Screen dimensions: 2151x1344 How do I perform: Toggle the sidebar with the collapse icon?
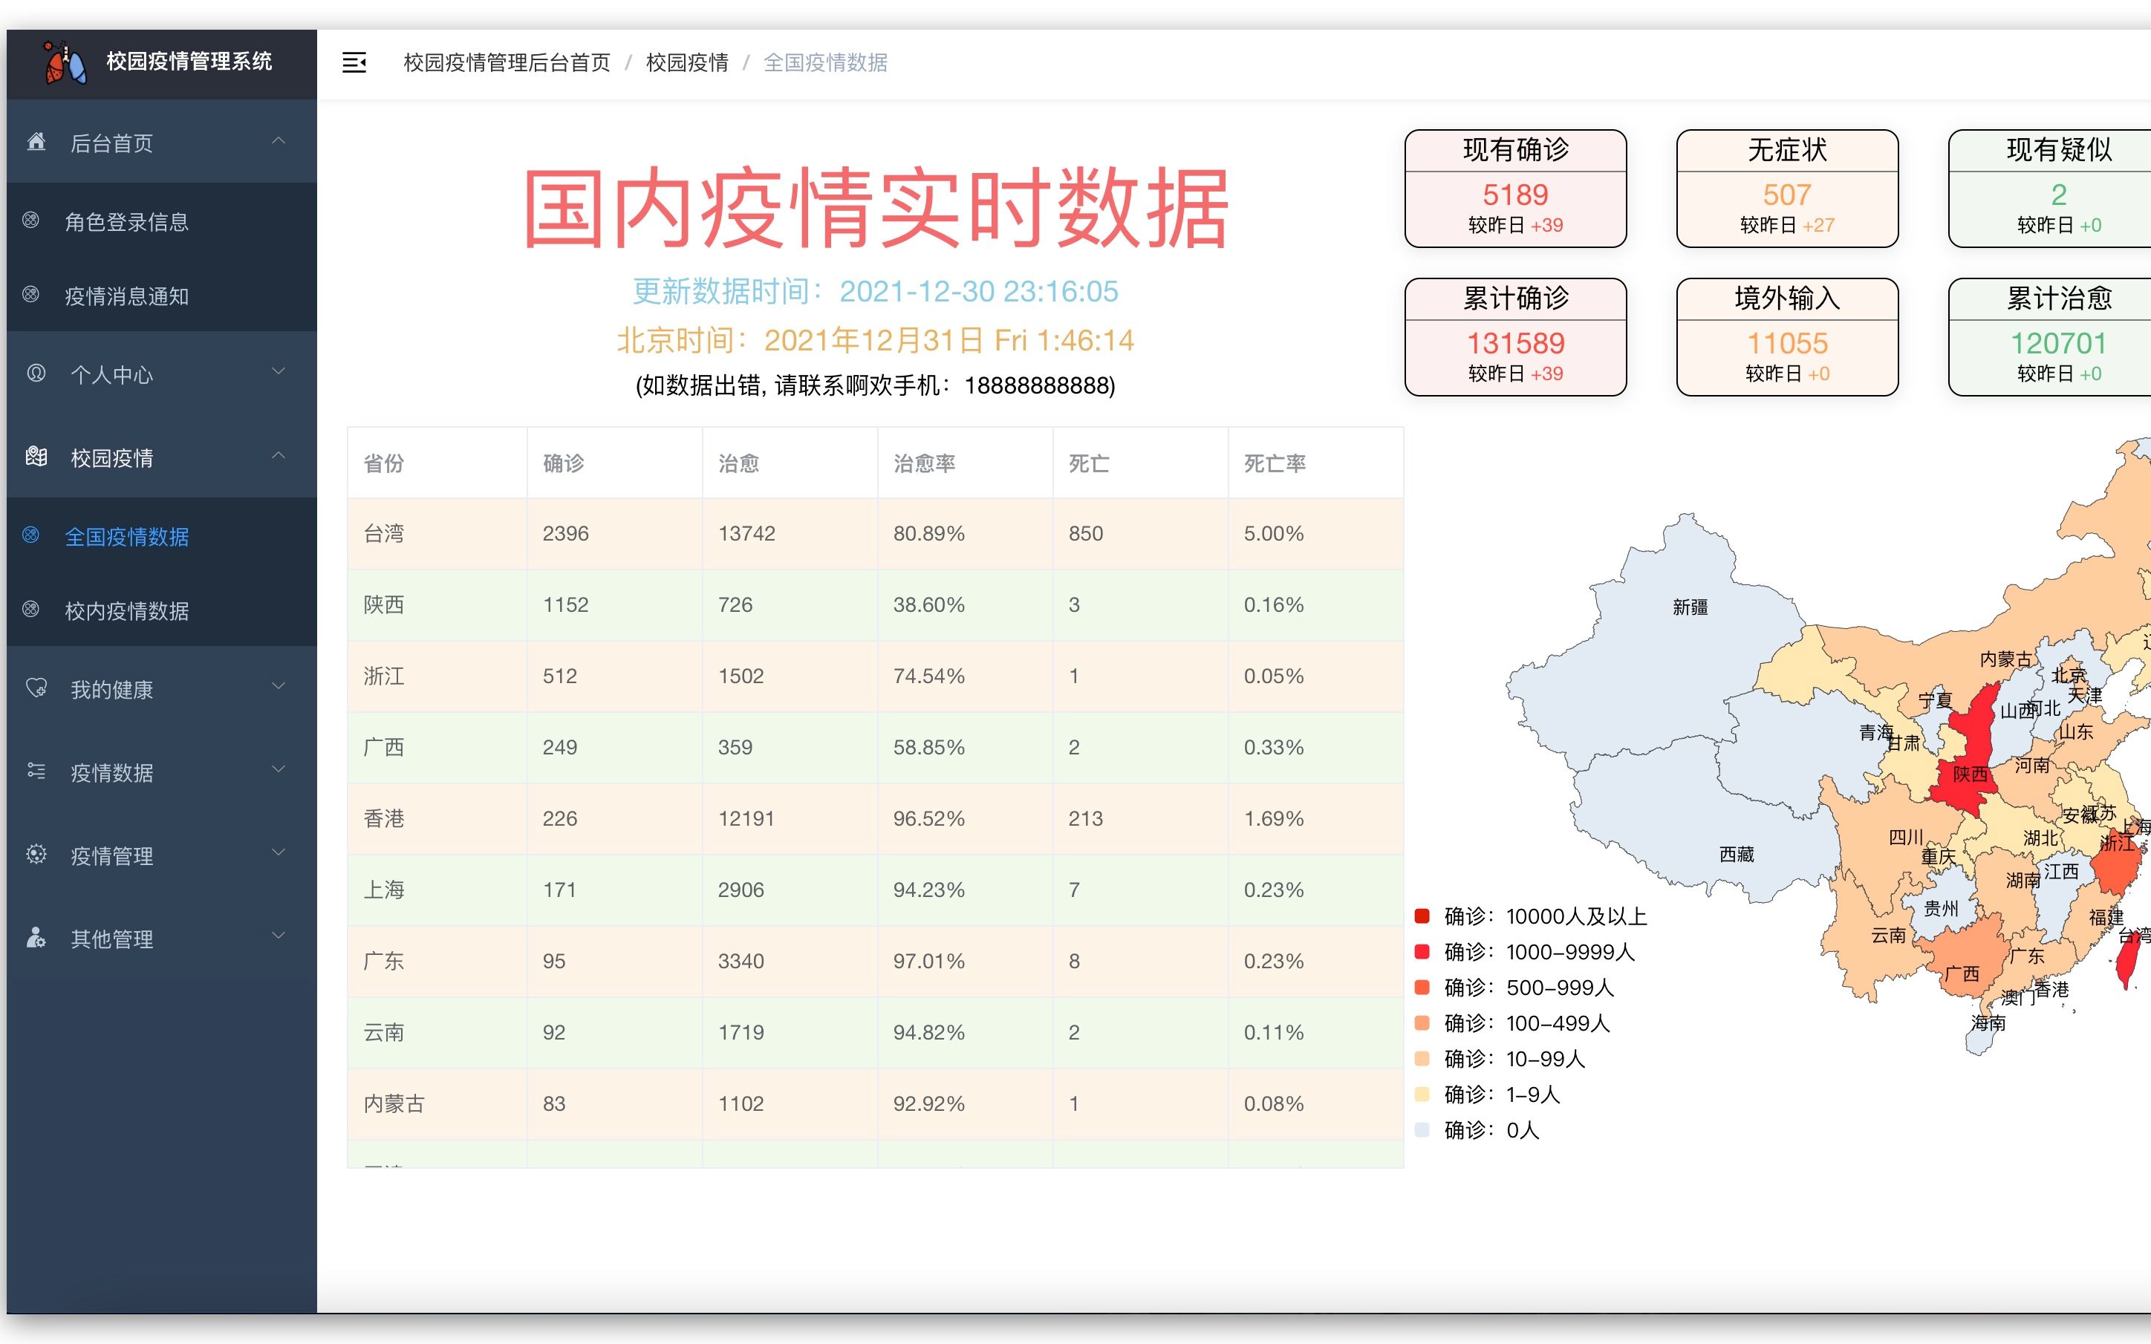[354, 62]
